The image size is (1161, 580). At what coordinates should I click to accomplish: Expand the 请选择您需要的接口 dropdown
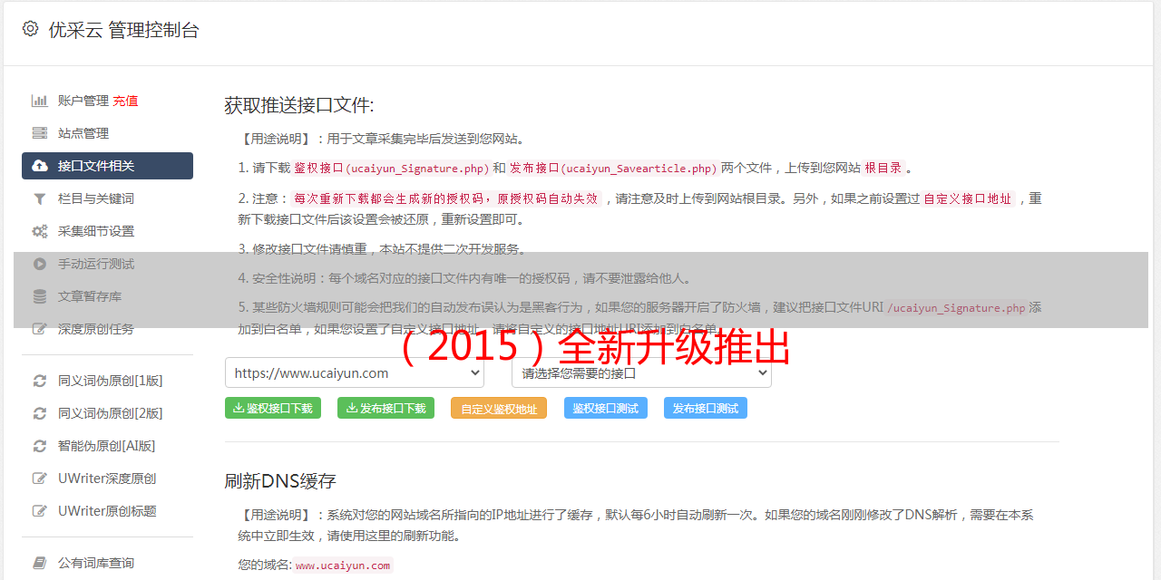(642, 372)
